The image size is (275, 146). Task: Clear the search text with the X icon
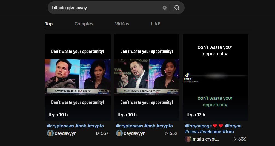click(x=165, y=8)
